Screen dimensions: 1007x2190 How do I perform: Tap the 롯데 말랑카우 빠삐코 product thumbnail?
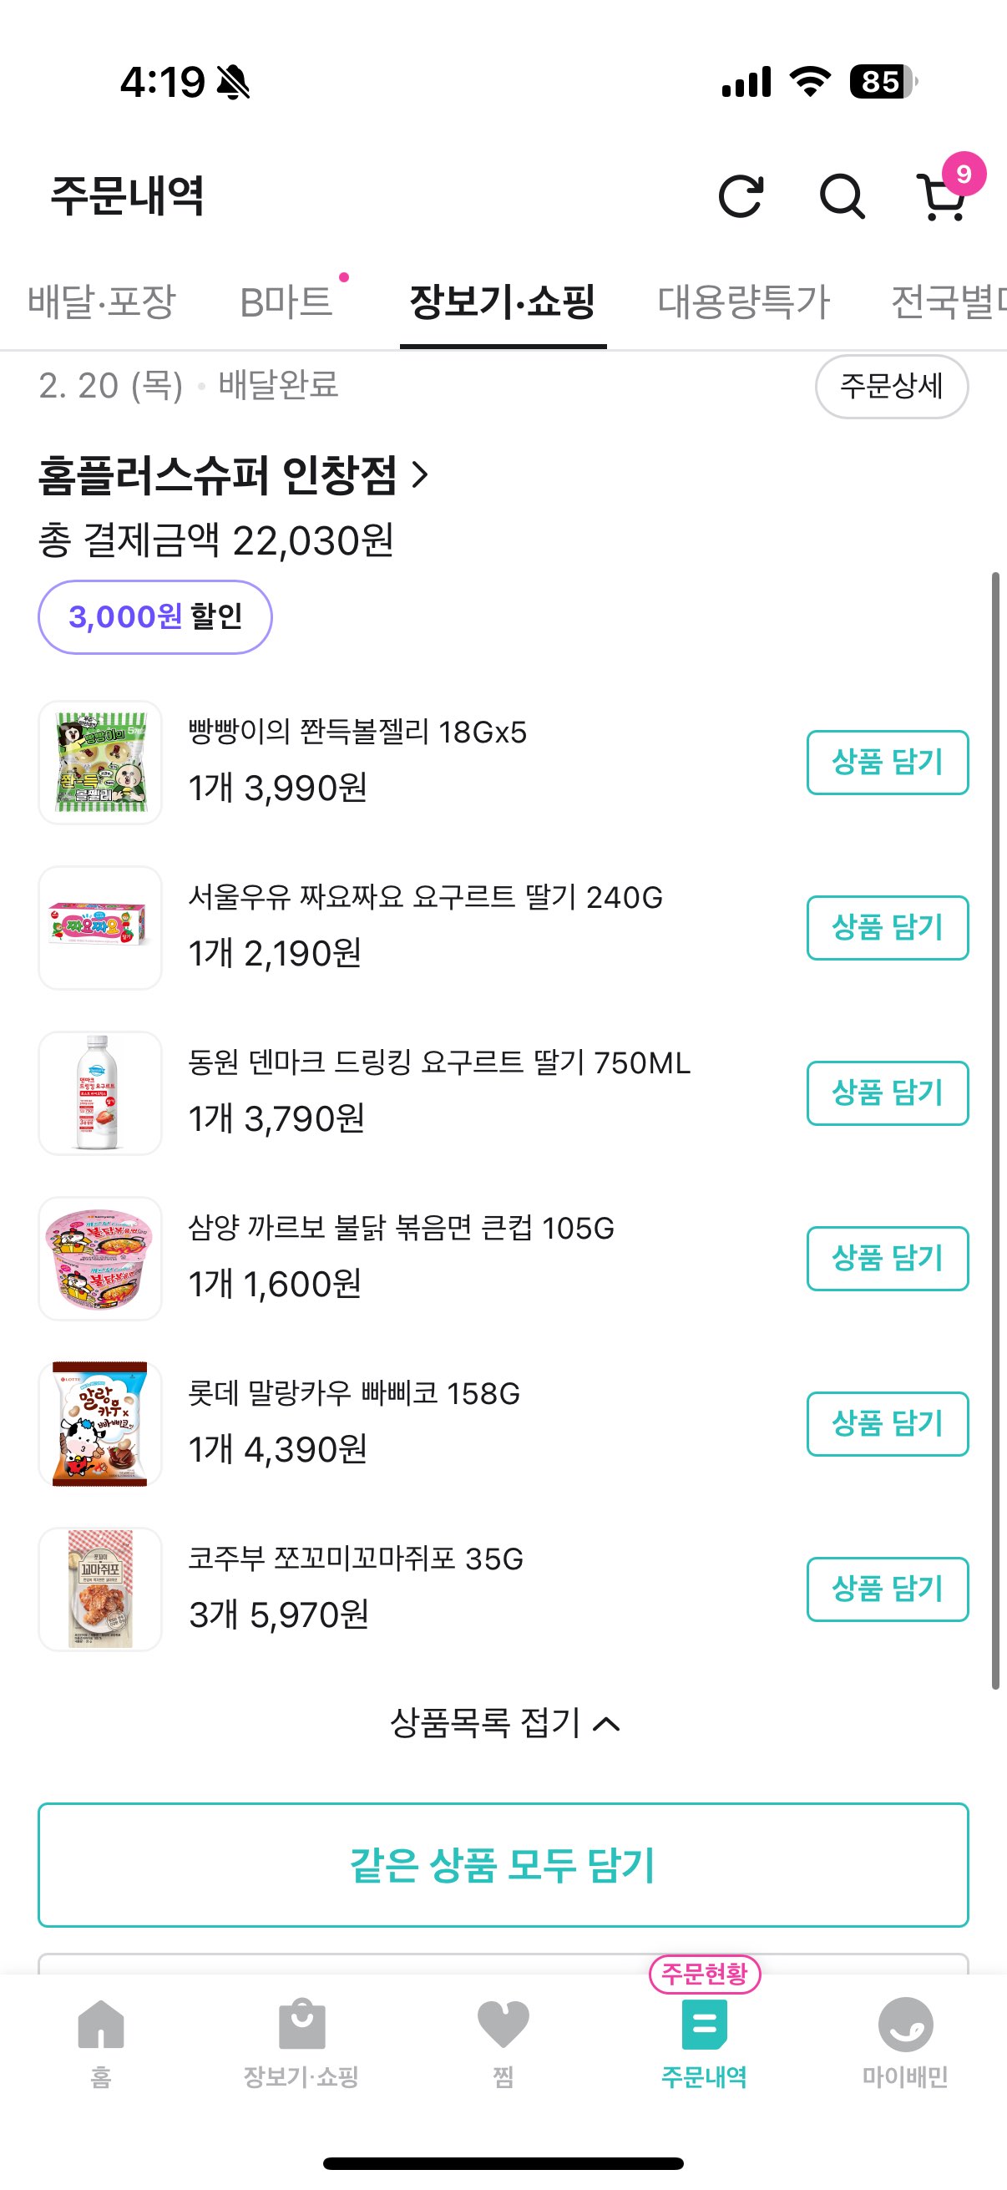100,1423
